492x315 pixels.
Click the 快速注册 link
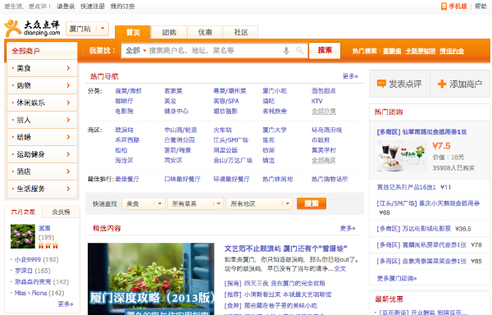click(x=93, y=7)
